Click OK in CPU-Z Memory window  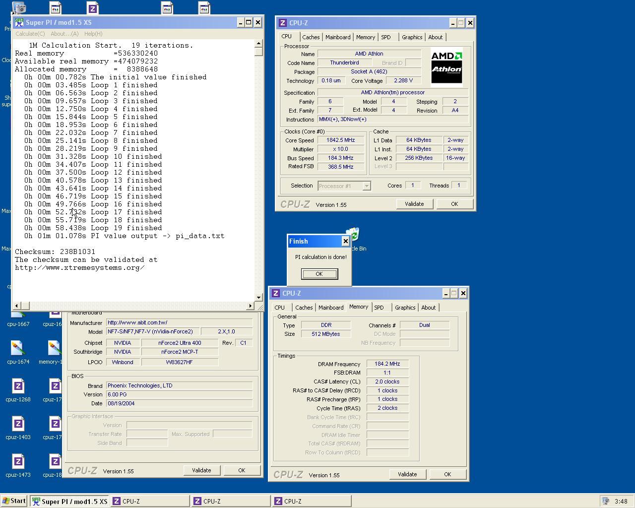click(x=447, y=474)
